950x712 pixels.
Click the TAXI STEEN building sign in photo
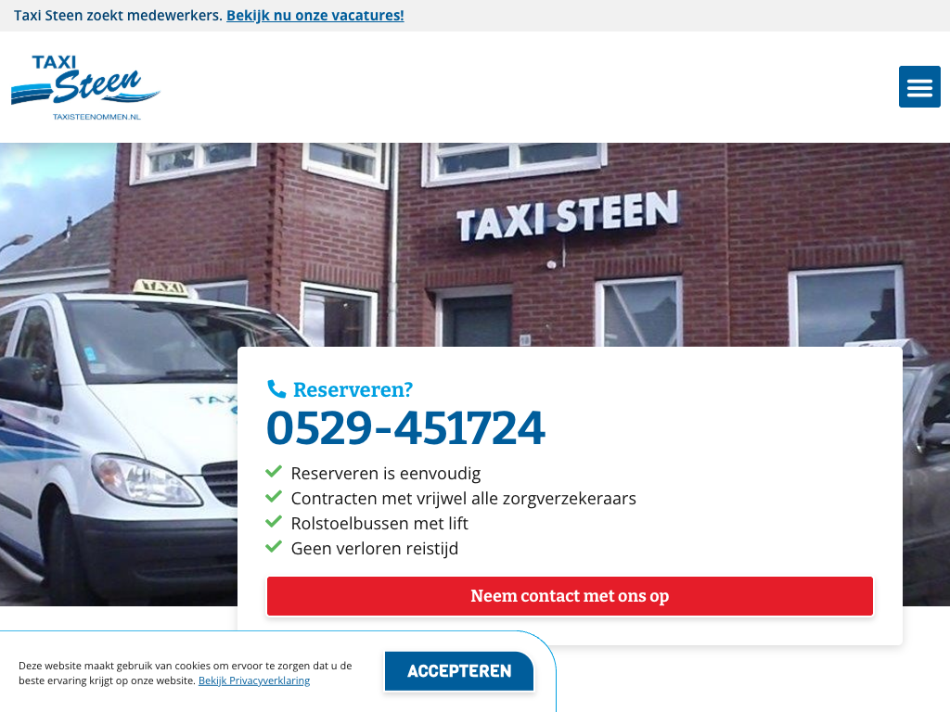(x=567, y=215)
